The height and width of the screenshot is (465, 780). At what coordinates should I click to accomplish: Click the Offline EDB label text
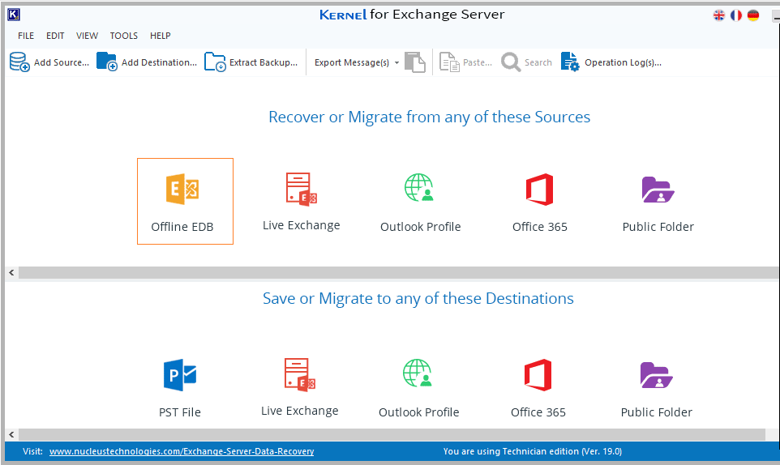click(x=182, y=227)
